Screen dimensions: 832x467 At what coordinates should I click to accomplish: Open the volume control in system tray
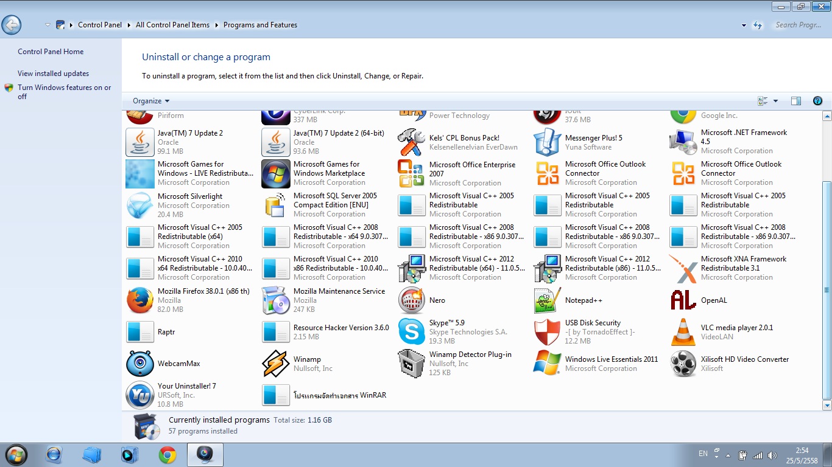tap(772, 455)
